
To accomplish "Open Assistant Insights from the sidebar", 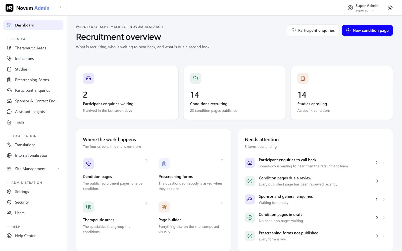I will pos(33,112).
